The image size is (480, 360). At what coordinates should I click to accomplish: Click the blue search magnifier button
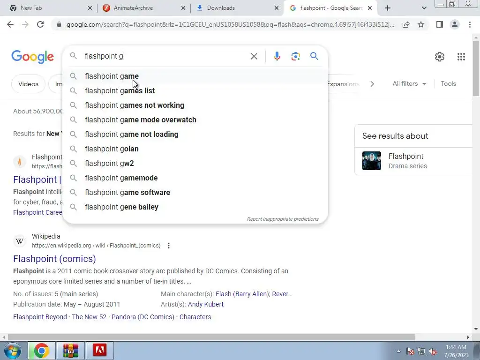pos(314,56)
